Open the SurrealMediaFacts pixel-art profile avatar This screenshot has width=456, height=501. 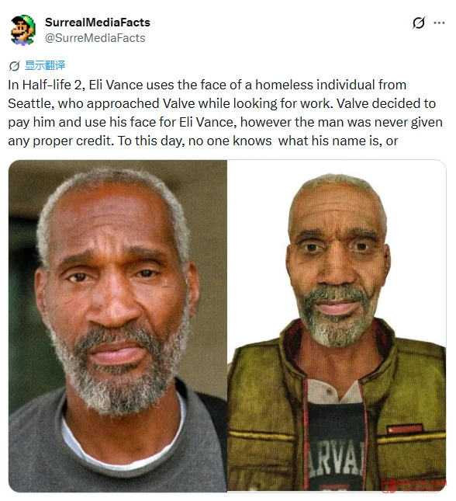click(x=22, y=30)
